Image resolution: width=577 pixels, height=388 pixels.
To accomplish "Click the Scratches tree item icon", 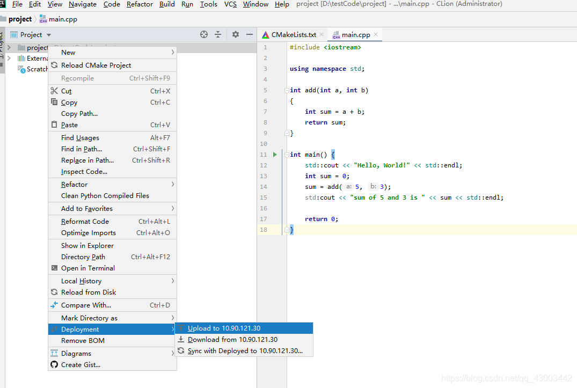I will pyautogui.click(x=21, y=69).
